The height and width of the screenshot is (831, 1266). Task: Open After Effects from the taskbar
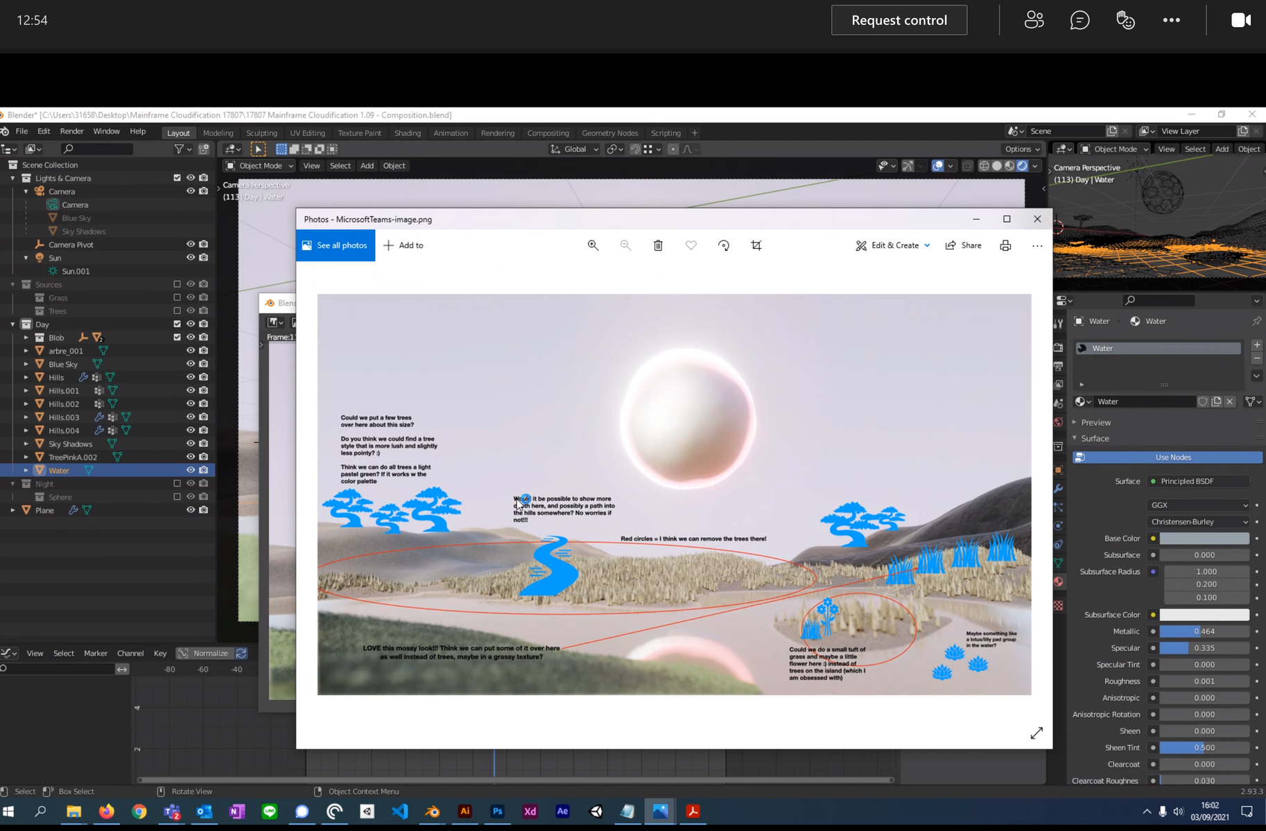563,812
